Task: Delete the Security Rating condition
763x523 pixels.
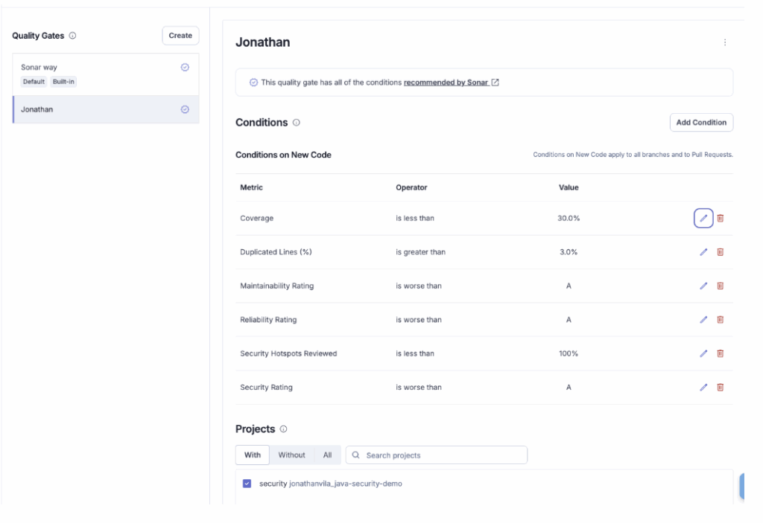Action: click(x=721, y=387)
